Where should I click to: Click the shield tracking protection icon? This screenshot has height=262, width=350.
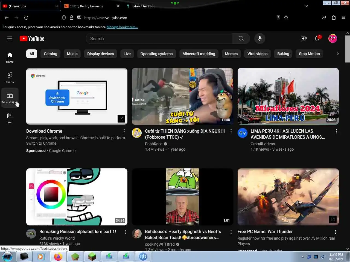pyautogui.click(x=64, y=18)
